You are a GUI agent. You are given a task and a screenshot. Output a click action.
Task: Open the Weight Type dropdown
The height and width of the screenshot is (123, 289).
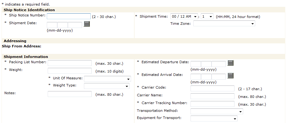coord(107,86)
